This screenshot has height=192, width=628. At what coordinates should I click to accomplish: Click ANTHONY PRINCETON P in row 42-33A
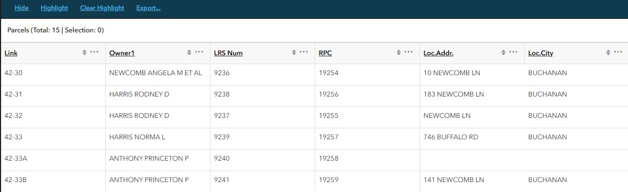149,159
